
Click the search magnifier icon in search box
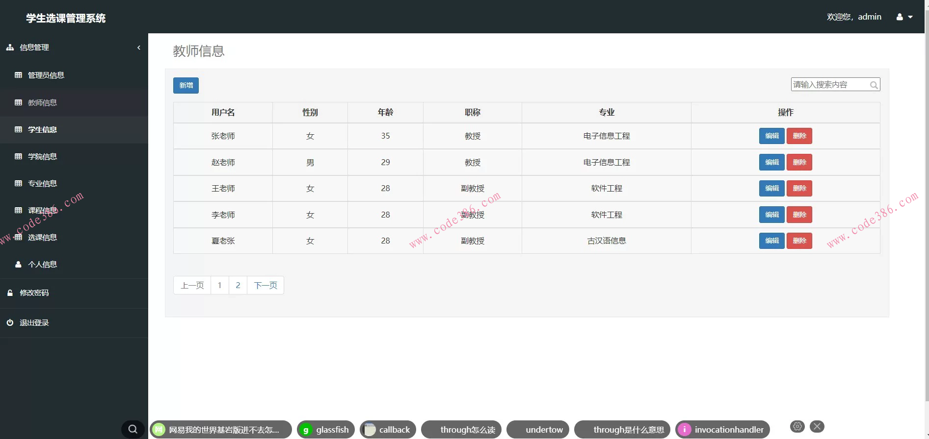(874, 85)
